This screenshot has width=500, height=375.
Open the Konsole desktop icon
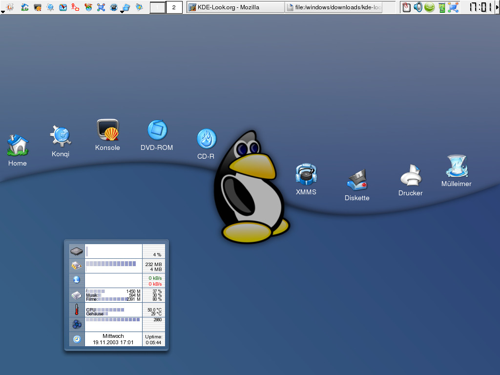(x=107, y=135)
